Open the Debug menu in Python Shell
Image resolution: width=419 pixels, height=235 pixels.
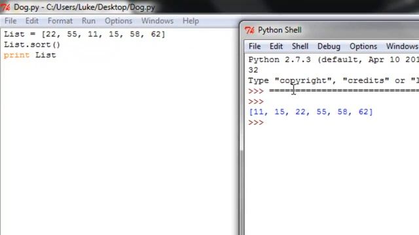click(x=329, y=46)
